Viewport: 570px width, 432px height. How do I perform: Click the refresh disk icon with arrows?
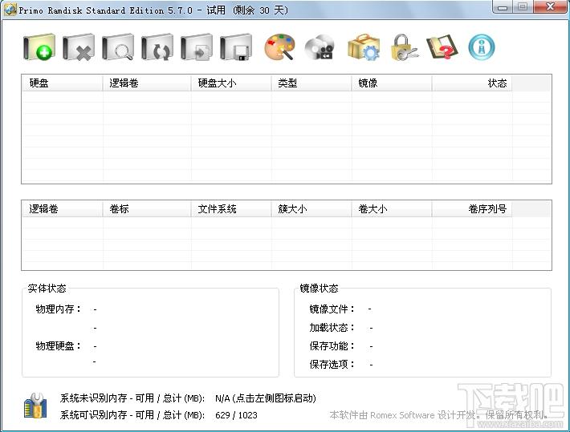[157, 47]
